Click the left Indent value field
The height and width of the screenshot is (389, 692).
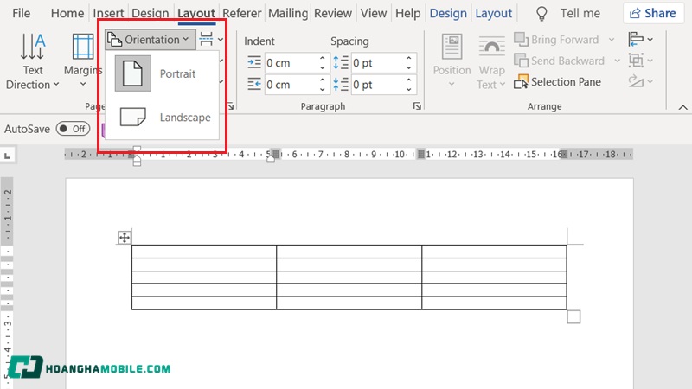(x=290, y=63)
